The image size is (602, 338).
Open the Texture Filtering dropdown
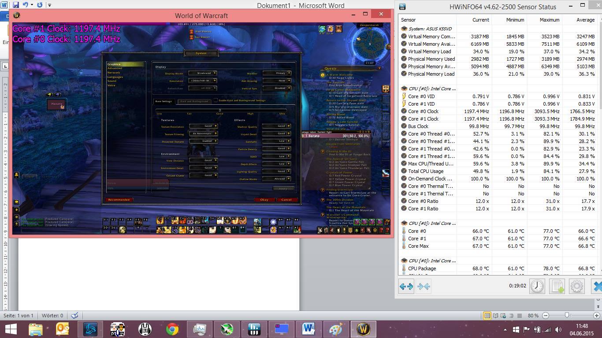point(204,133)
